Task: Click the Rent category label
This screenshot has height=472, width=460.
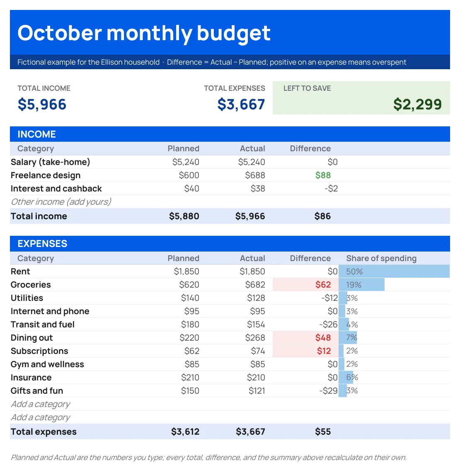Action: pos(20,271)
